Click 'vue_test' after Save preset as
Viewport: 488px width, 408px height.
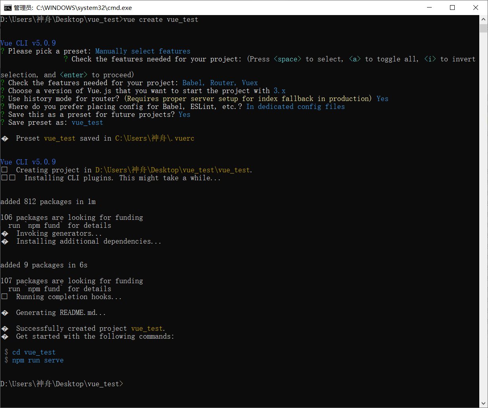pos(88,122)
